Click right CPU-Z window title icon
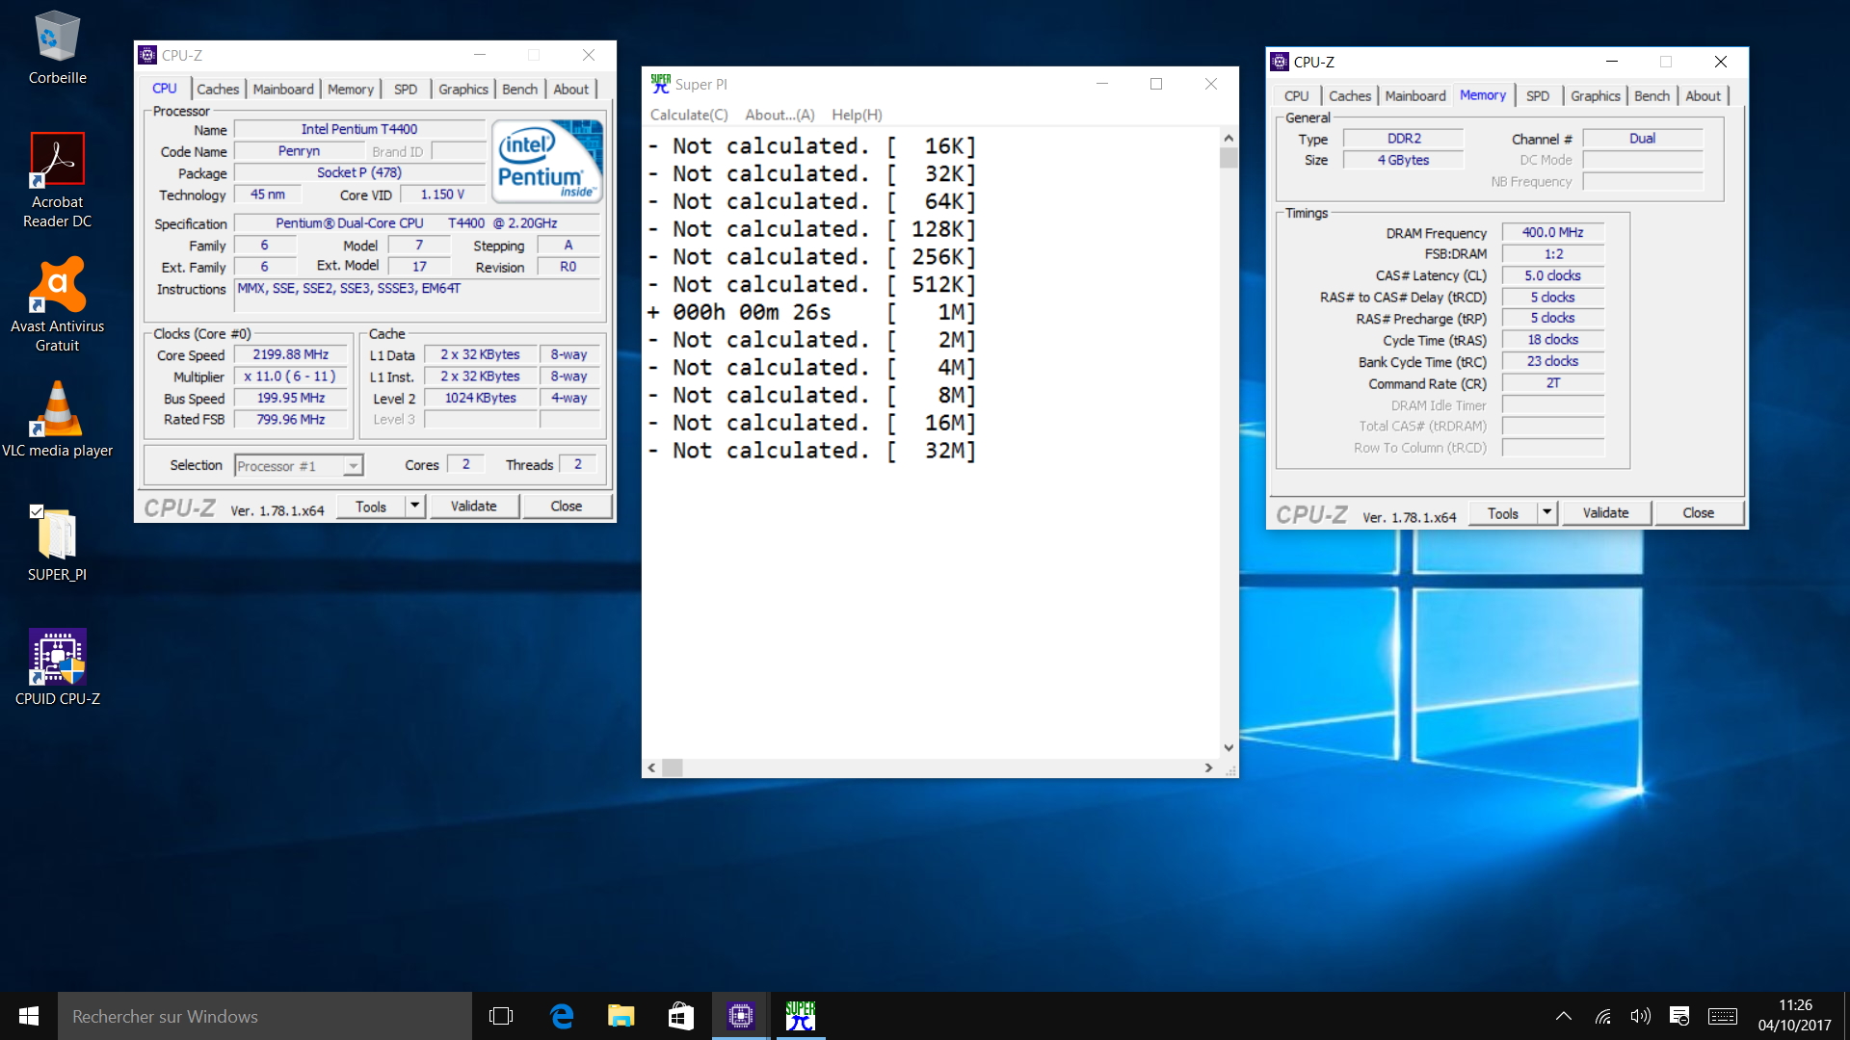This screenshot has height=1040, width=1850. (x=1280, y=62)
